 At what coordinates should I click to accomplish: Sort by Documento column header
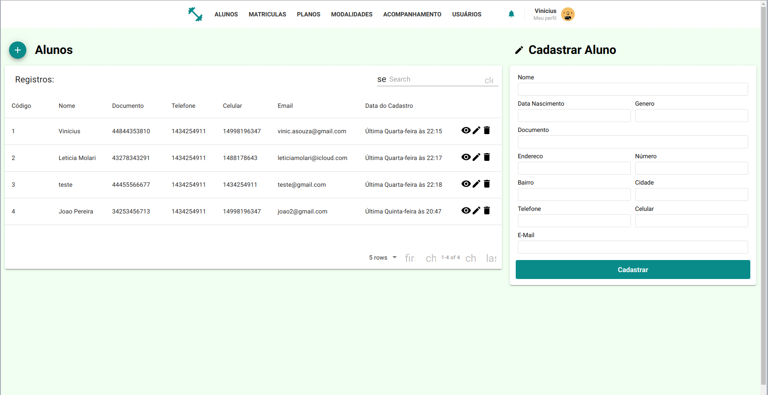coord(128,106)
